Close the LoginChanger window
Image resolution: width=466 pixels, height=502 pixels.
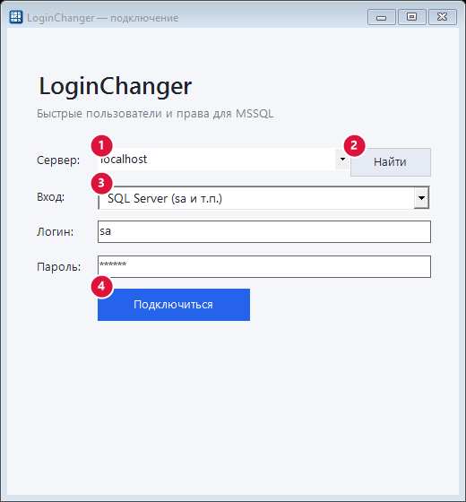(x=443, y=17)
